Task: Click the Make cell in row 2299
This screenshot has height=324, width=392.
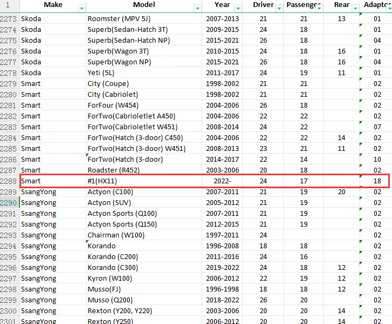Action: click(x=53, y=300)
